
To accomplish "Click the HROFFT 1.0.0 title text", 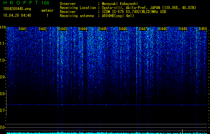I will click(26, 3).
